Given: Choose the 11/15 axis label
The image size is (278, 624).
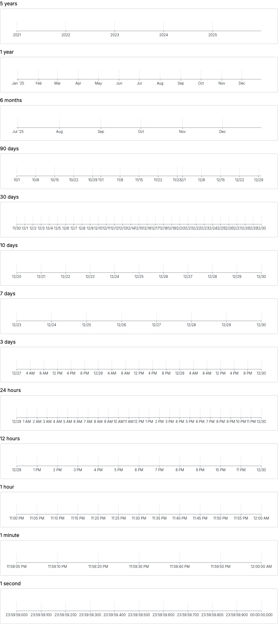Looking at the screenshot, I should 139,180.
